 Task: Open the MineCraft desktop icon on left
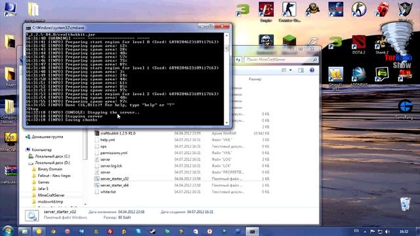10,142
